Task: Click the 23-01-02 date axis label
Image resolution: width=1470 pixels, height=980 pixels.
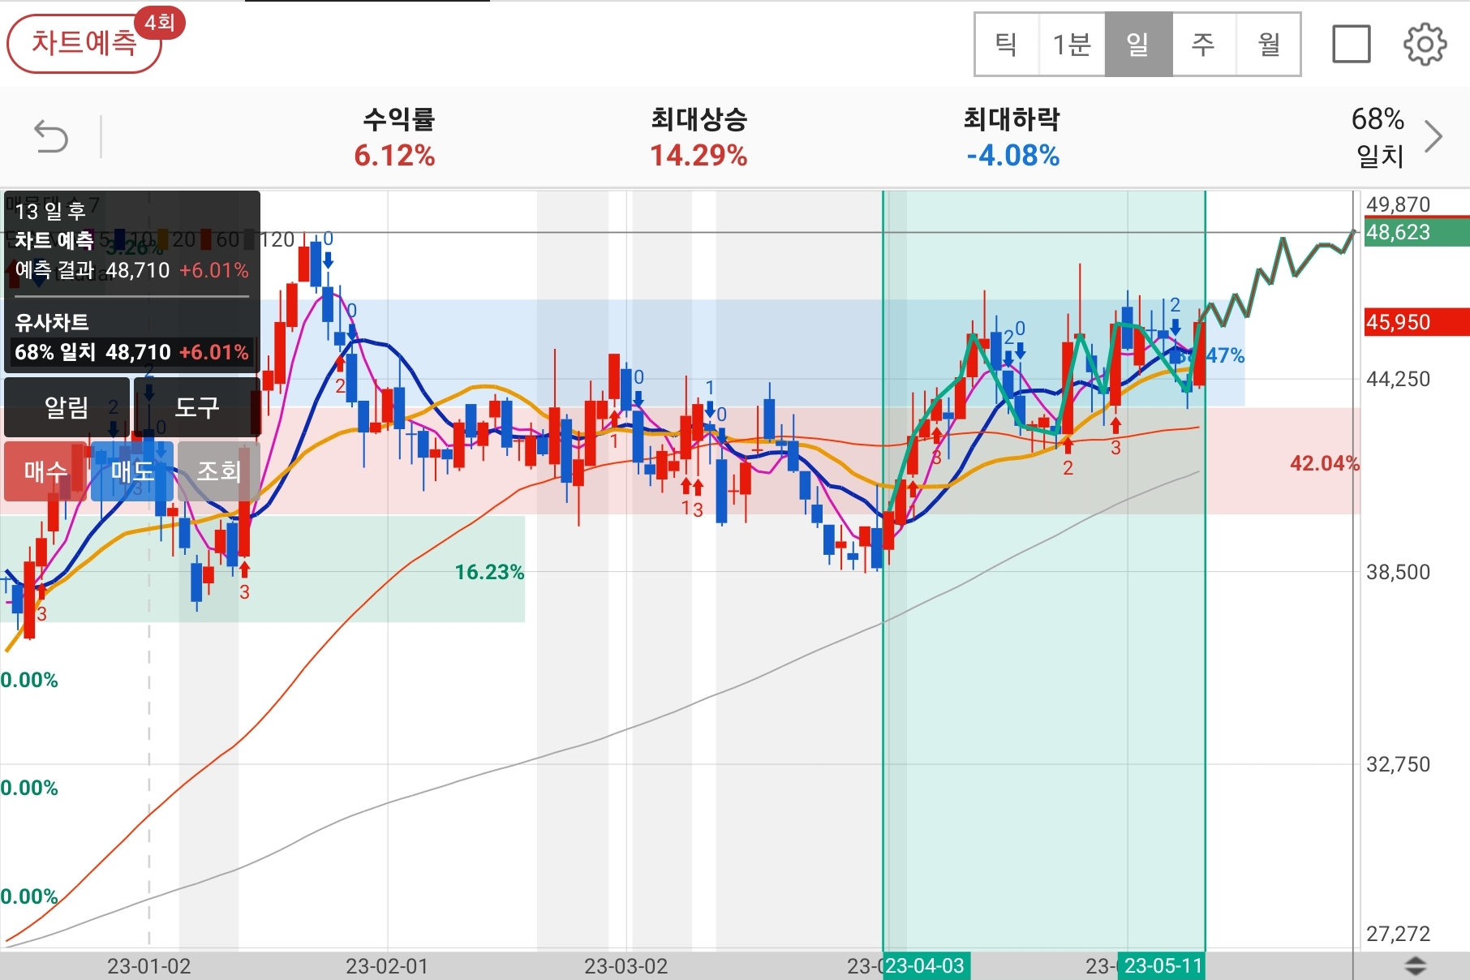Action: pos(149,966)
